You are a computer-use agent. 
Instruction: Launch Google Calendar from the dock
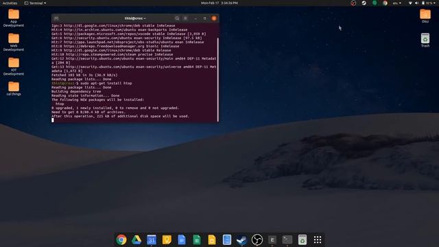coord(152,239)
